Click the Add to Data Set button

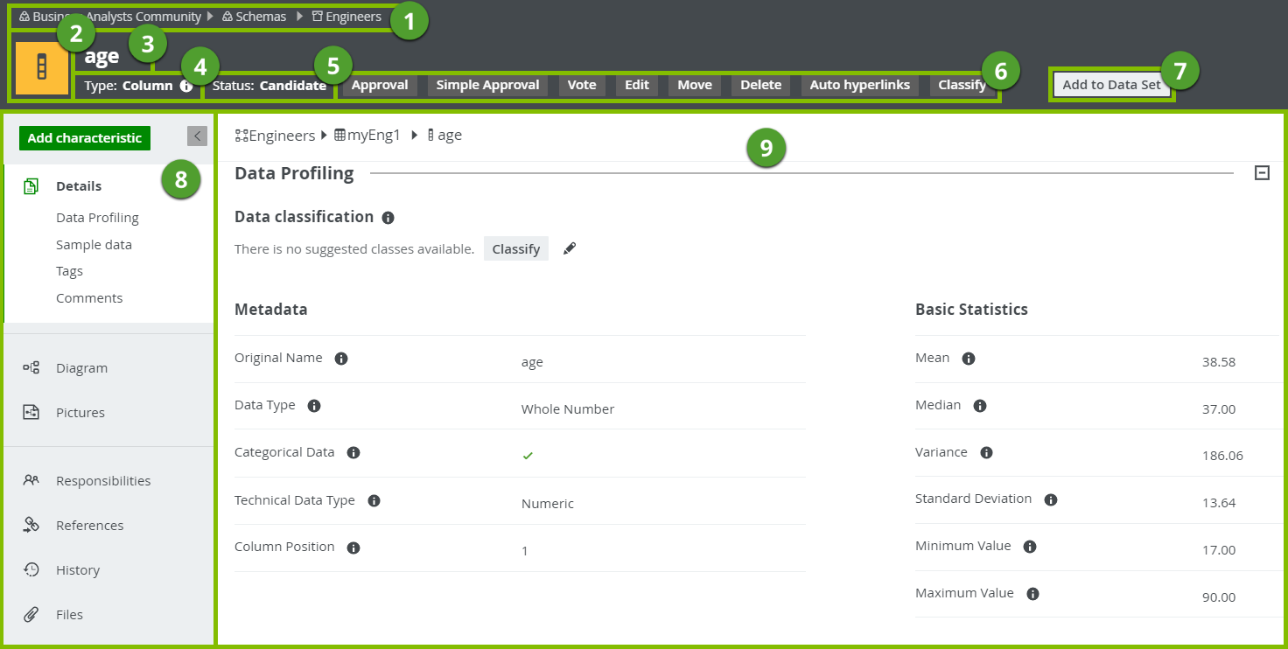coord(1111,85)
